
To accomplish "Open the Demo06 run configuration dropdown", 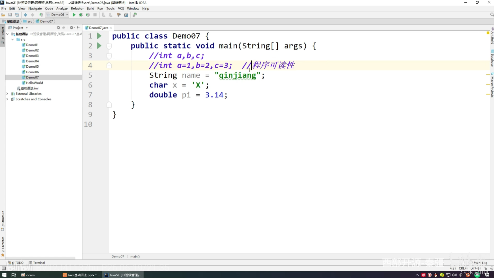I will point(57,15).
